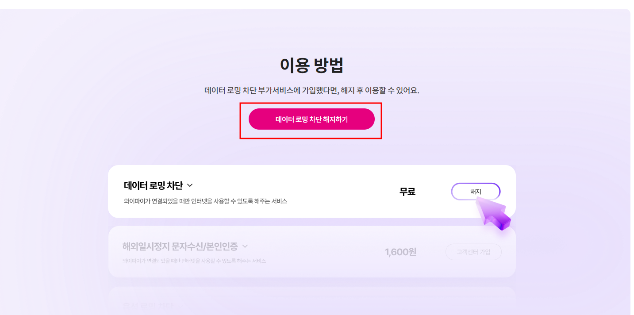Toggle the 해지 pill control for 데이터 로밍 차단
Viewport: 634px width, 315px height.
(x=475, y=191)
